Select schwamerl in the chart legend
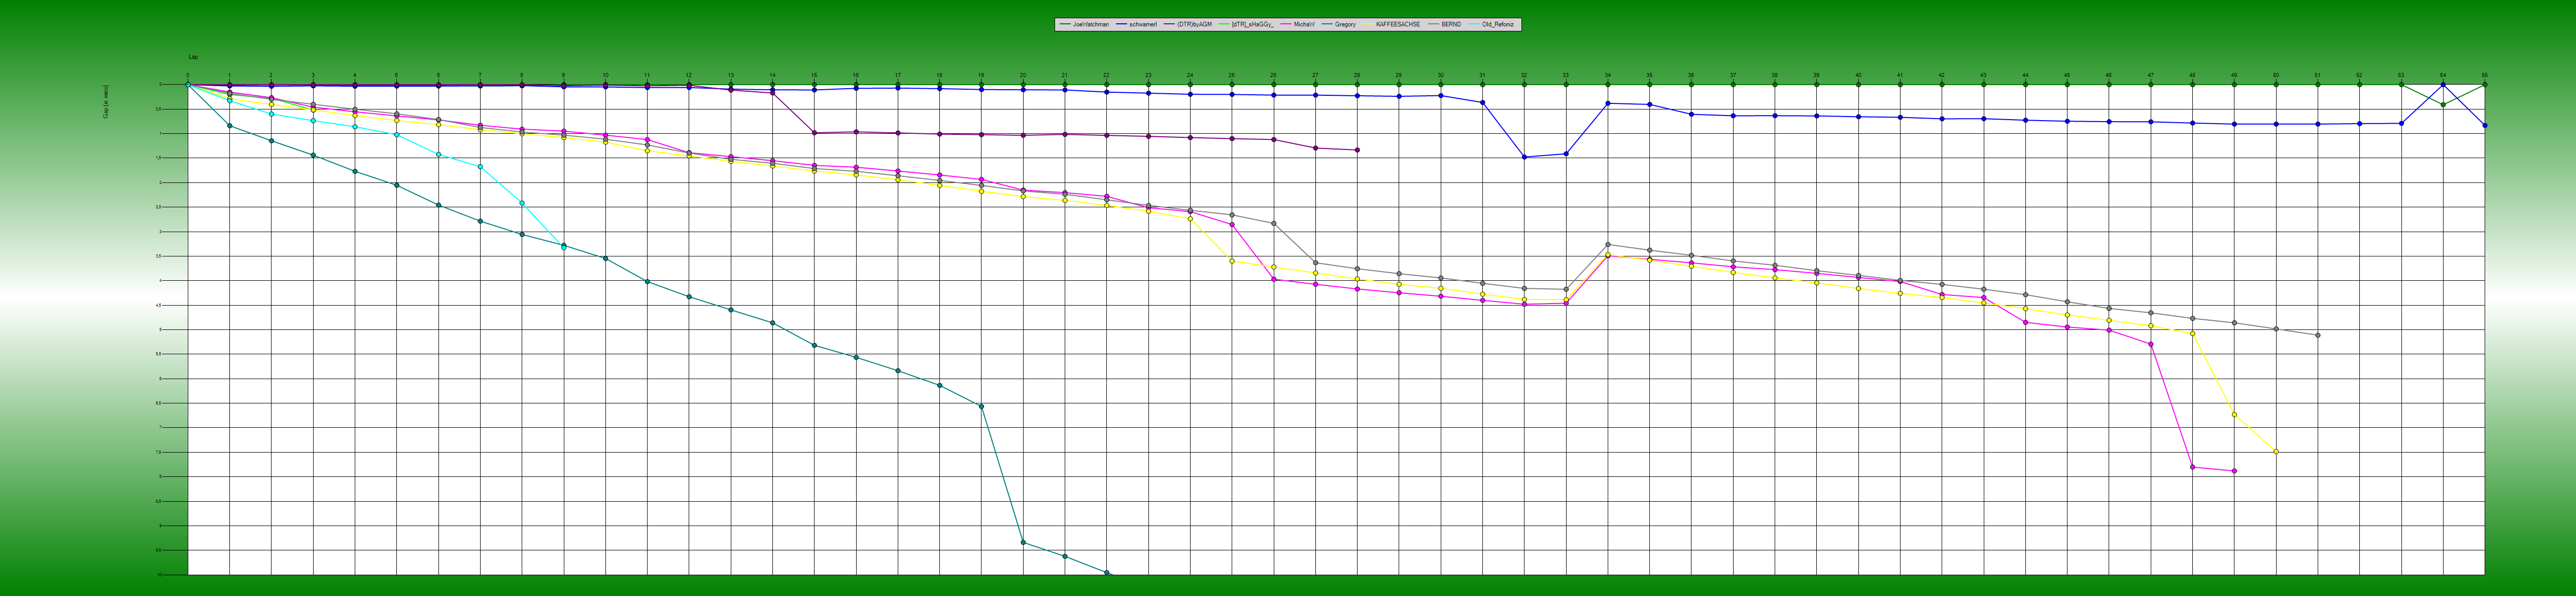This screenshot has width=2576, height=596. (1143, 24)
